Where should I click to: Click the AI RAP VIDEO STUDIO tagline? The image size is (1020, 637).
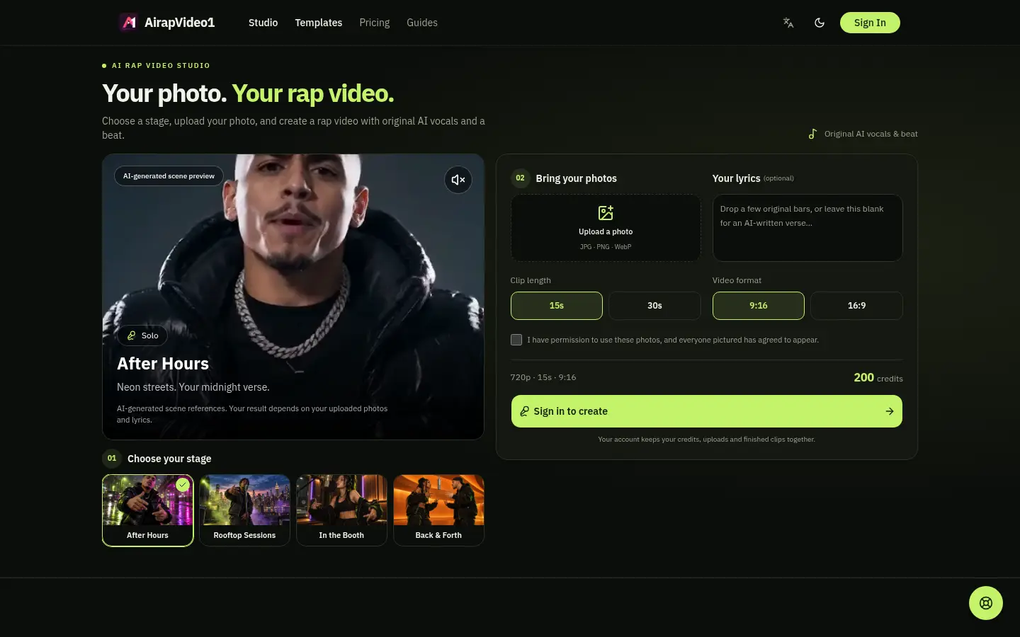pyautogui.click(x=161, y=65)
